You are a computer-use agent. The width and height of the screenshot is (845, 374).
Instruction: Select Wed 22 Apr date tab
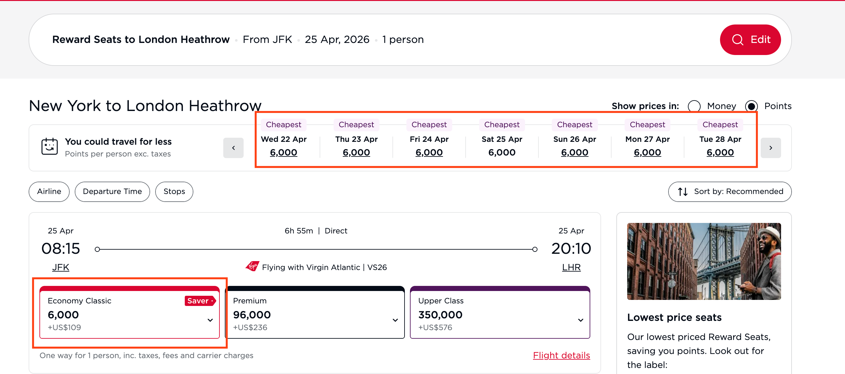click(283, 145)
